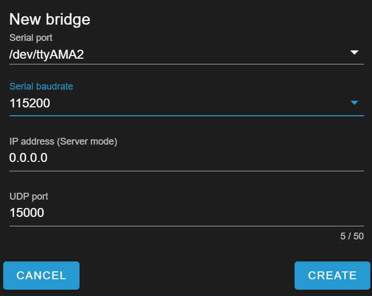Screen dimensions: 372x296
Task: Click empty space right of 0.0.0.0
Action: pos(209,158)
